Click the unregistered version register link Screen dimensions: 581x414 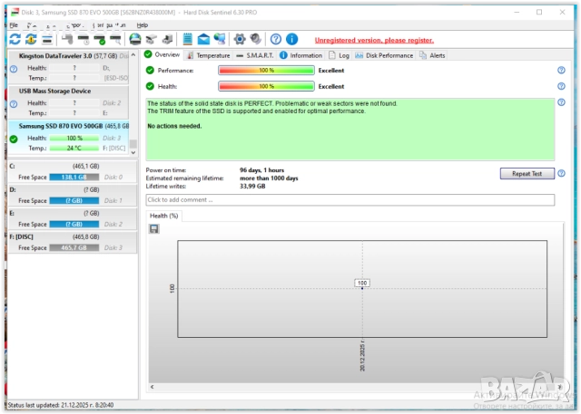pos(372,41)
